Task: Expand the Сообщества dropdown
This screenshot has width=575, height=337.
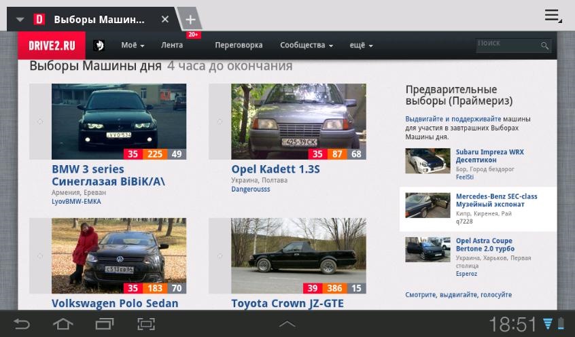Action: point(307,45)
